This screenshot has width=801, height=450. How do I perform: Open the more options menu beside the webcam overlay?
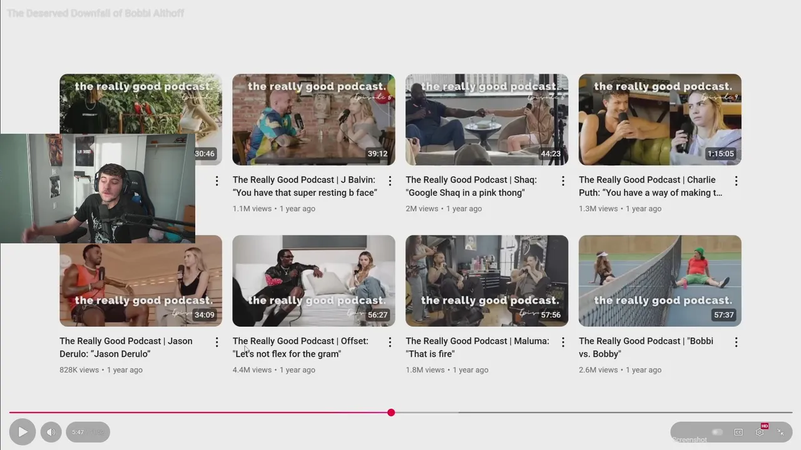pos(217,181)
